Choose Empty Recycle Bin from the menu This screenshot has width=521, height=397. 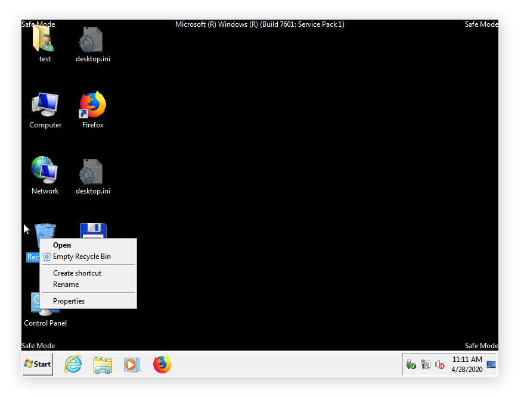pos(82,257)
